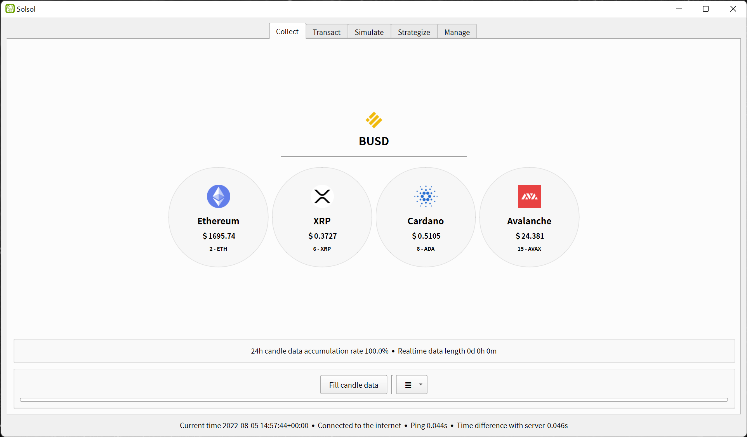Switch to the Transact tab
This screenshot has width=747, height=437.
(x=327, y=32)
